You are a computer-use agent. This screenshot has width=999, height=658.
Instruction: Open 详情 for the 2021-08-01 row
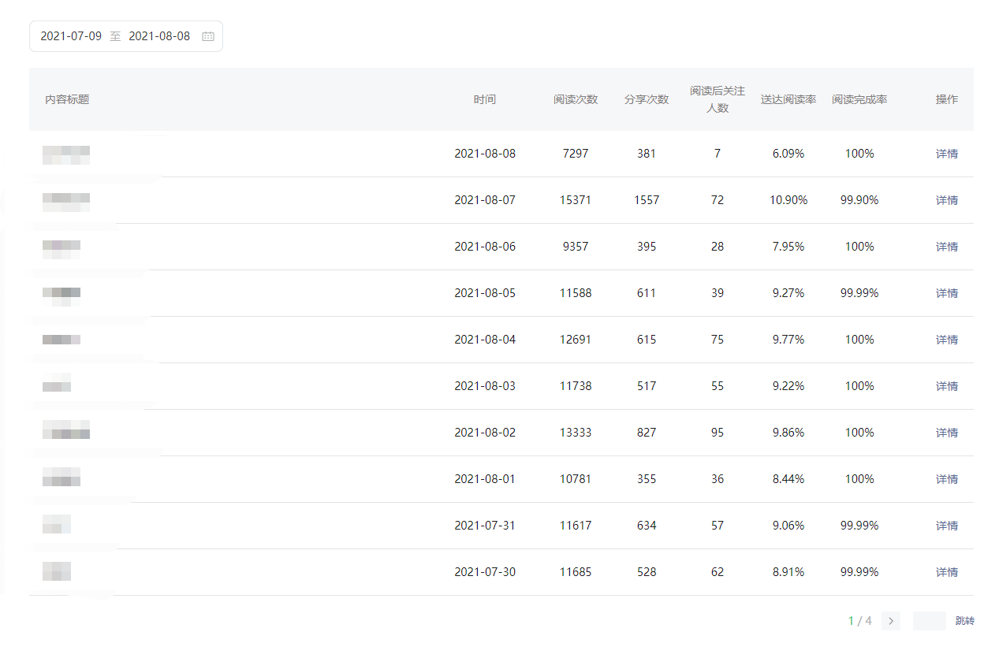click(x=946, y=479)
